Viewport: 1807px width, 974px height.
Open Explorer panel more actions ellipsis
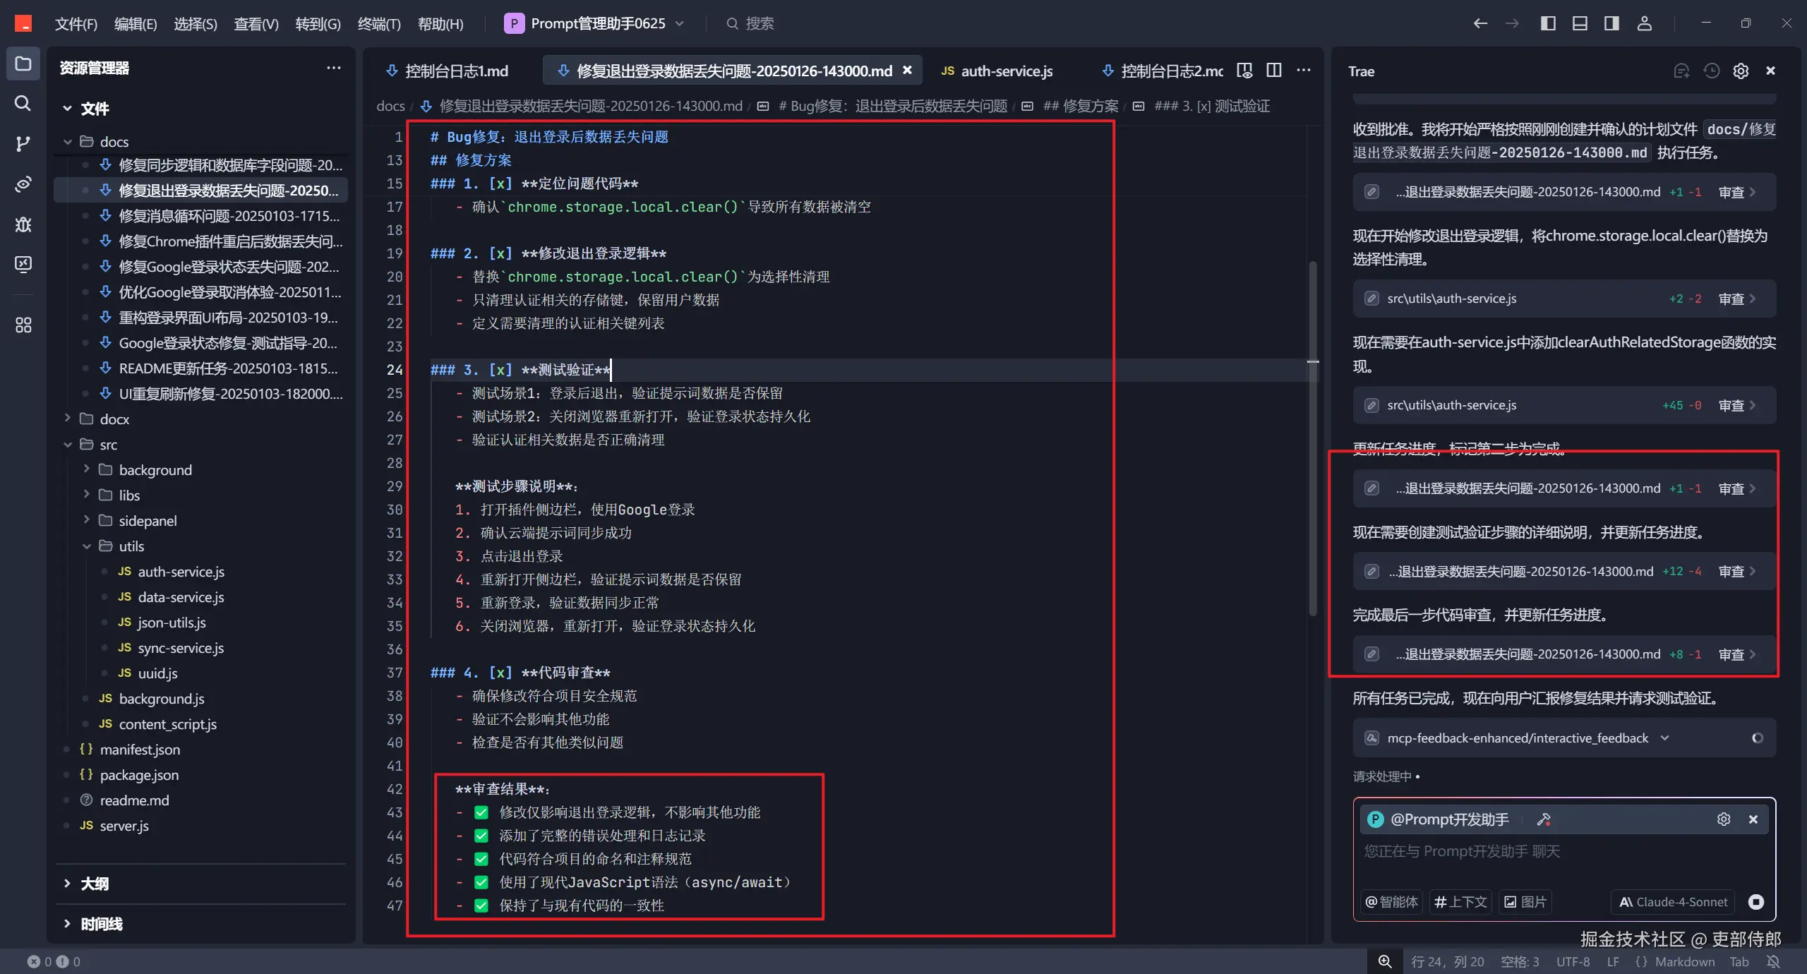pyautogui.click(x=334, y=68)
